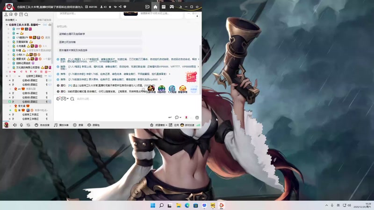
Task: Open the location pin icon in sidebar toolbar
Action: (x=16, y=14)
